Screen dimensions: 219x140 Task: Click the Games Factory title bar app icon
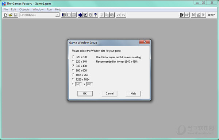[4, 4]
